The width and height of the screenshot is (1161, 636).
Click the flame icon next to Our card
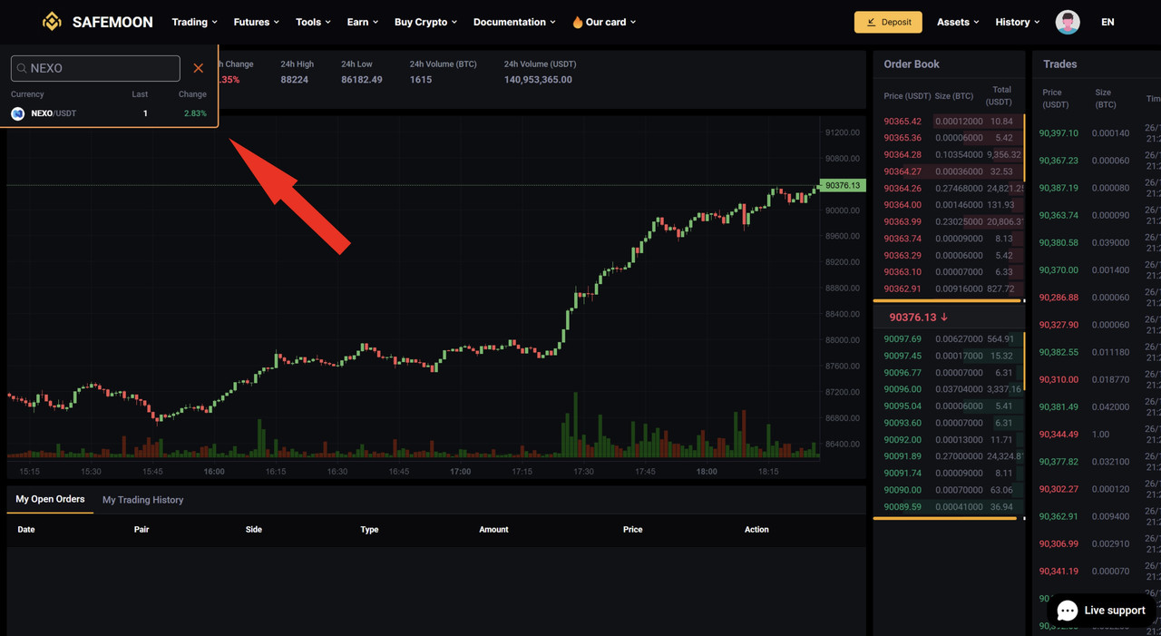coord(577,22)
